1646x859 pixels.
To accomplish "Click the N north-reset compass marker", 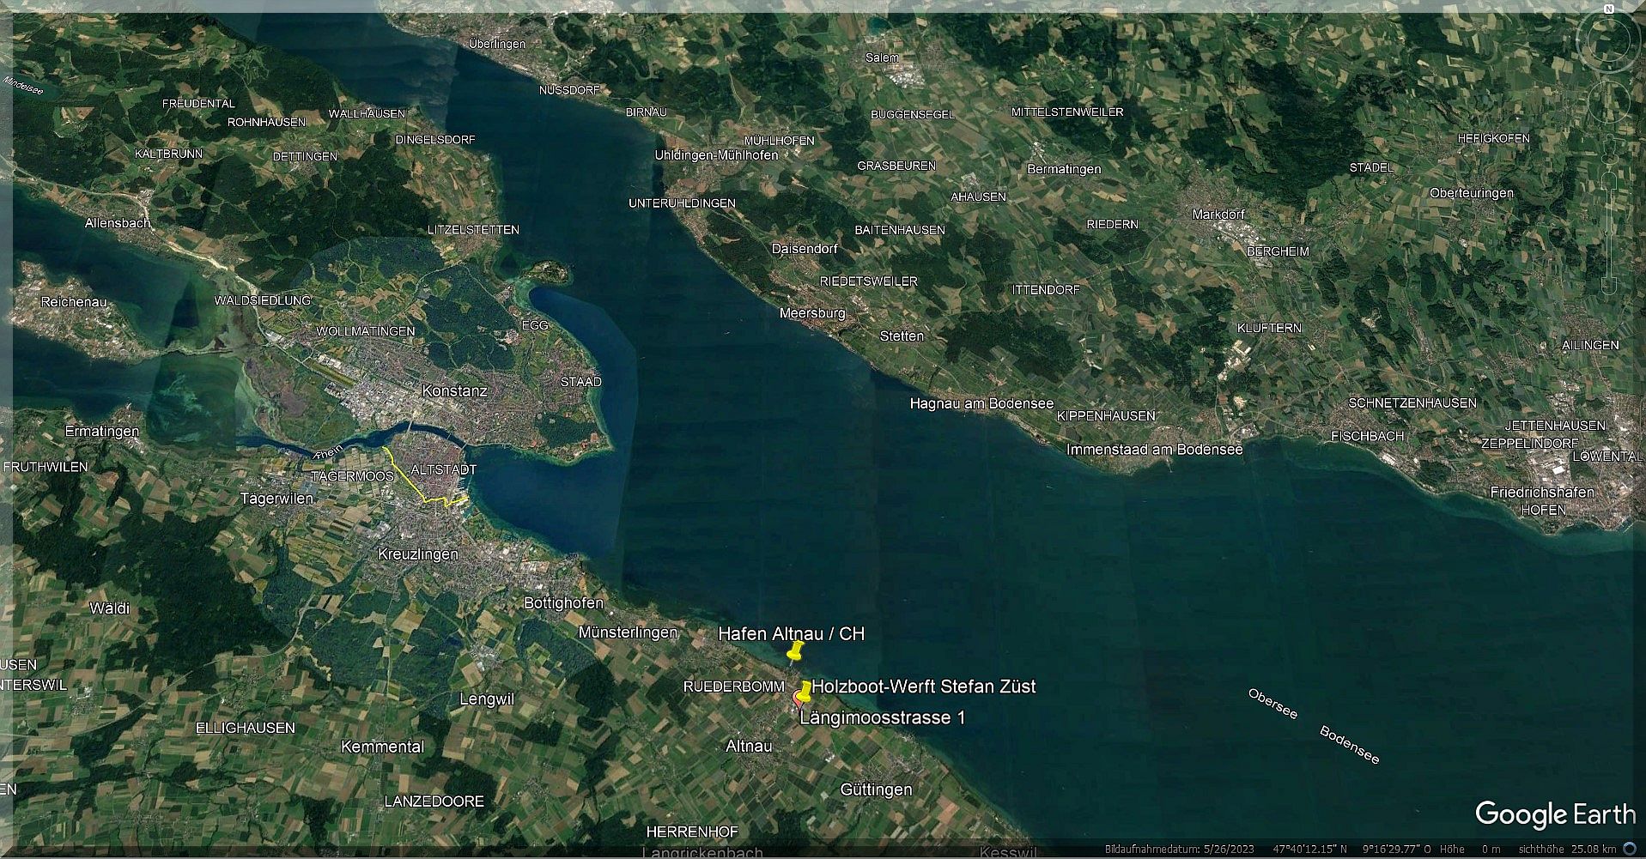I will (x=1608, y=9).
